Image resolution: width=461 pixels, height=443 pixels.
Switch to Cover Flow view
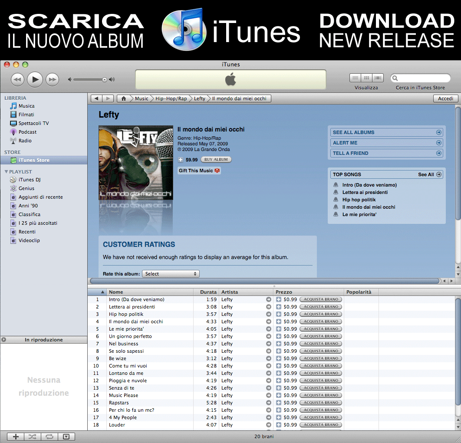click(x=378, y=78)
